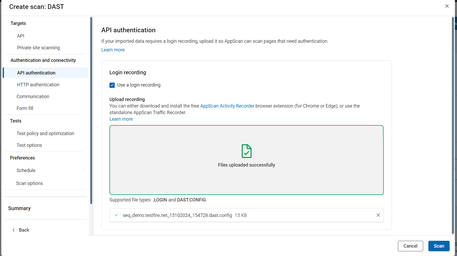Go to Private site scanning
This screenshot has height=256, width=457.
[38, 48]
